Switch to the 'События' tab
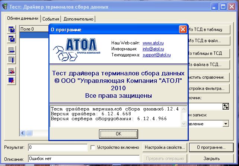 pos(51,19)
